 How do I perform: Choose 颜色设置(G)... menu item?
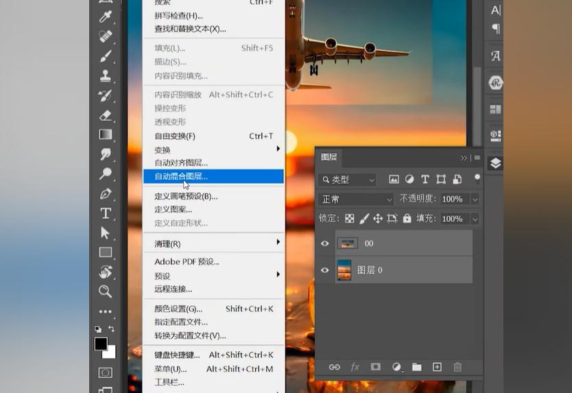click(x=213, y=309)
